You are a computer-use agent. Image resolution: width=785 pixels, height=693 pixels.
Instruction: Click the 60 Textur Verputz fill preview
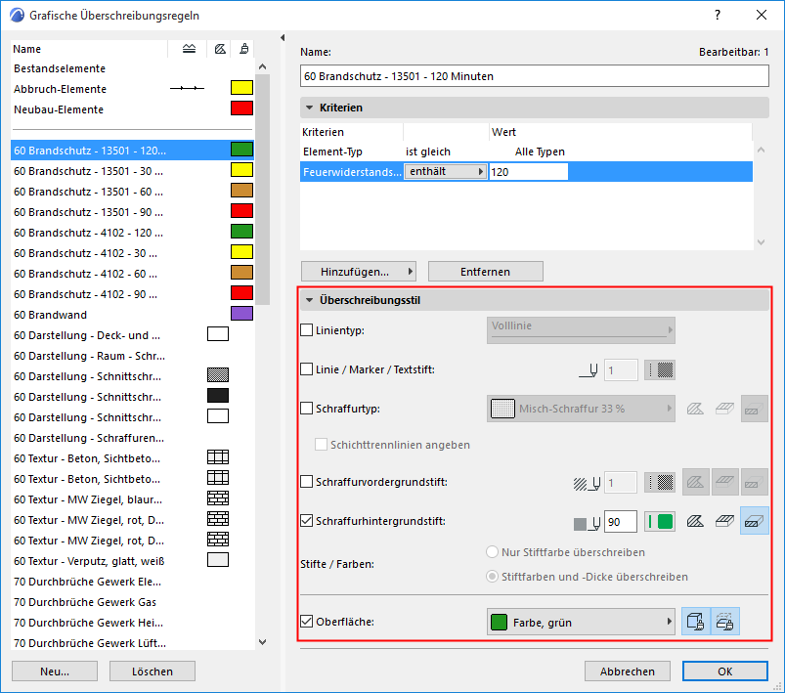coord(218,560)
